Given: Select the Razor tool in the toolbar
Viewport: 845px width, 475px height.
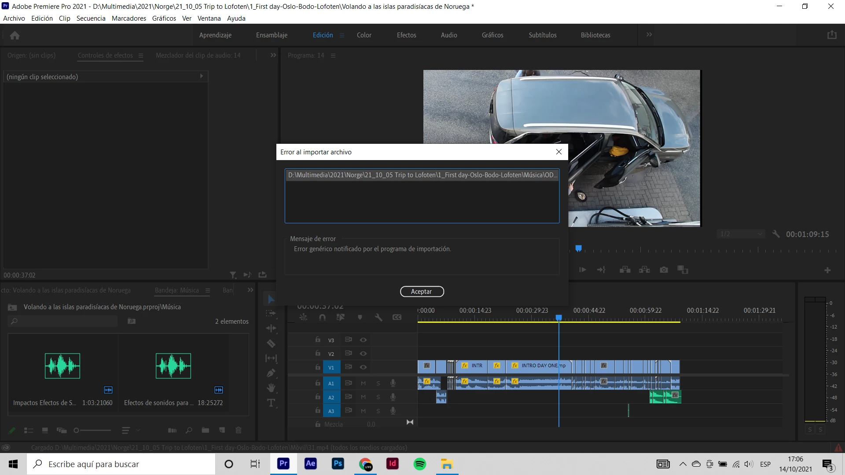Looking at the screenshot, I should click(x=271, y=343).
